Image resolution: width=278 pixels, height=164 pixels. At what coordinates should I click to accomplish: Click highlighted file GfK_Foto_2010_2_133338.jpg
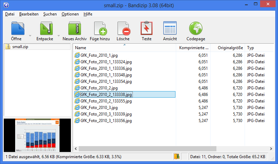coord(106,95)
